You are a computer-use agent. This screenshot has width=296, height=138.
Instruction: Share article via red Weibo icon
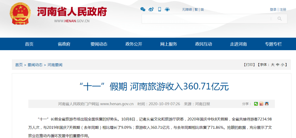pyautogui.click(x=261, y=104)
